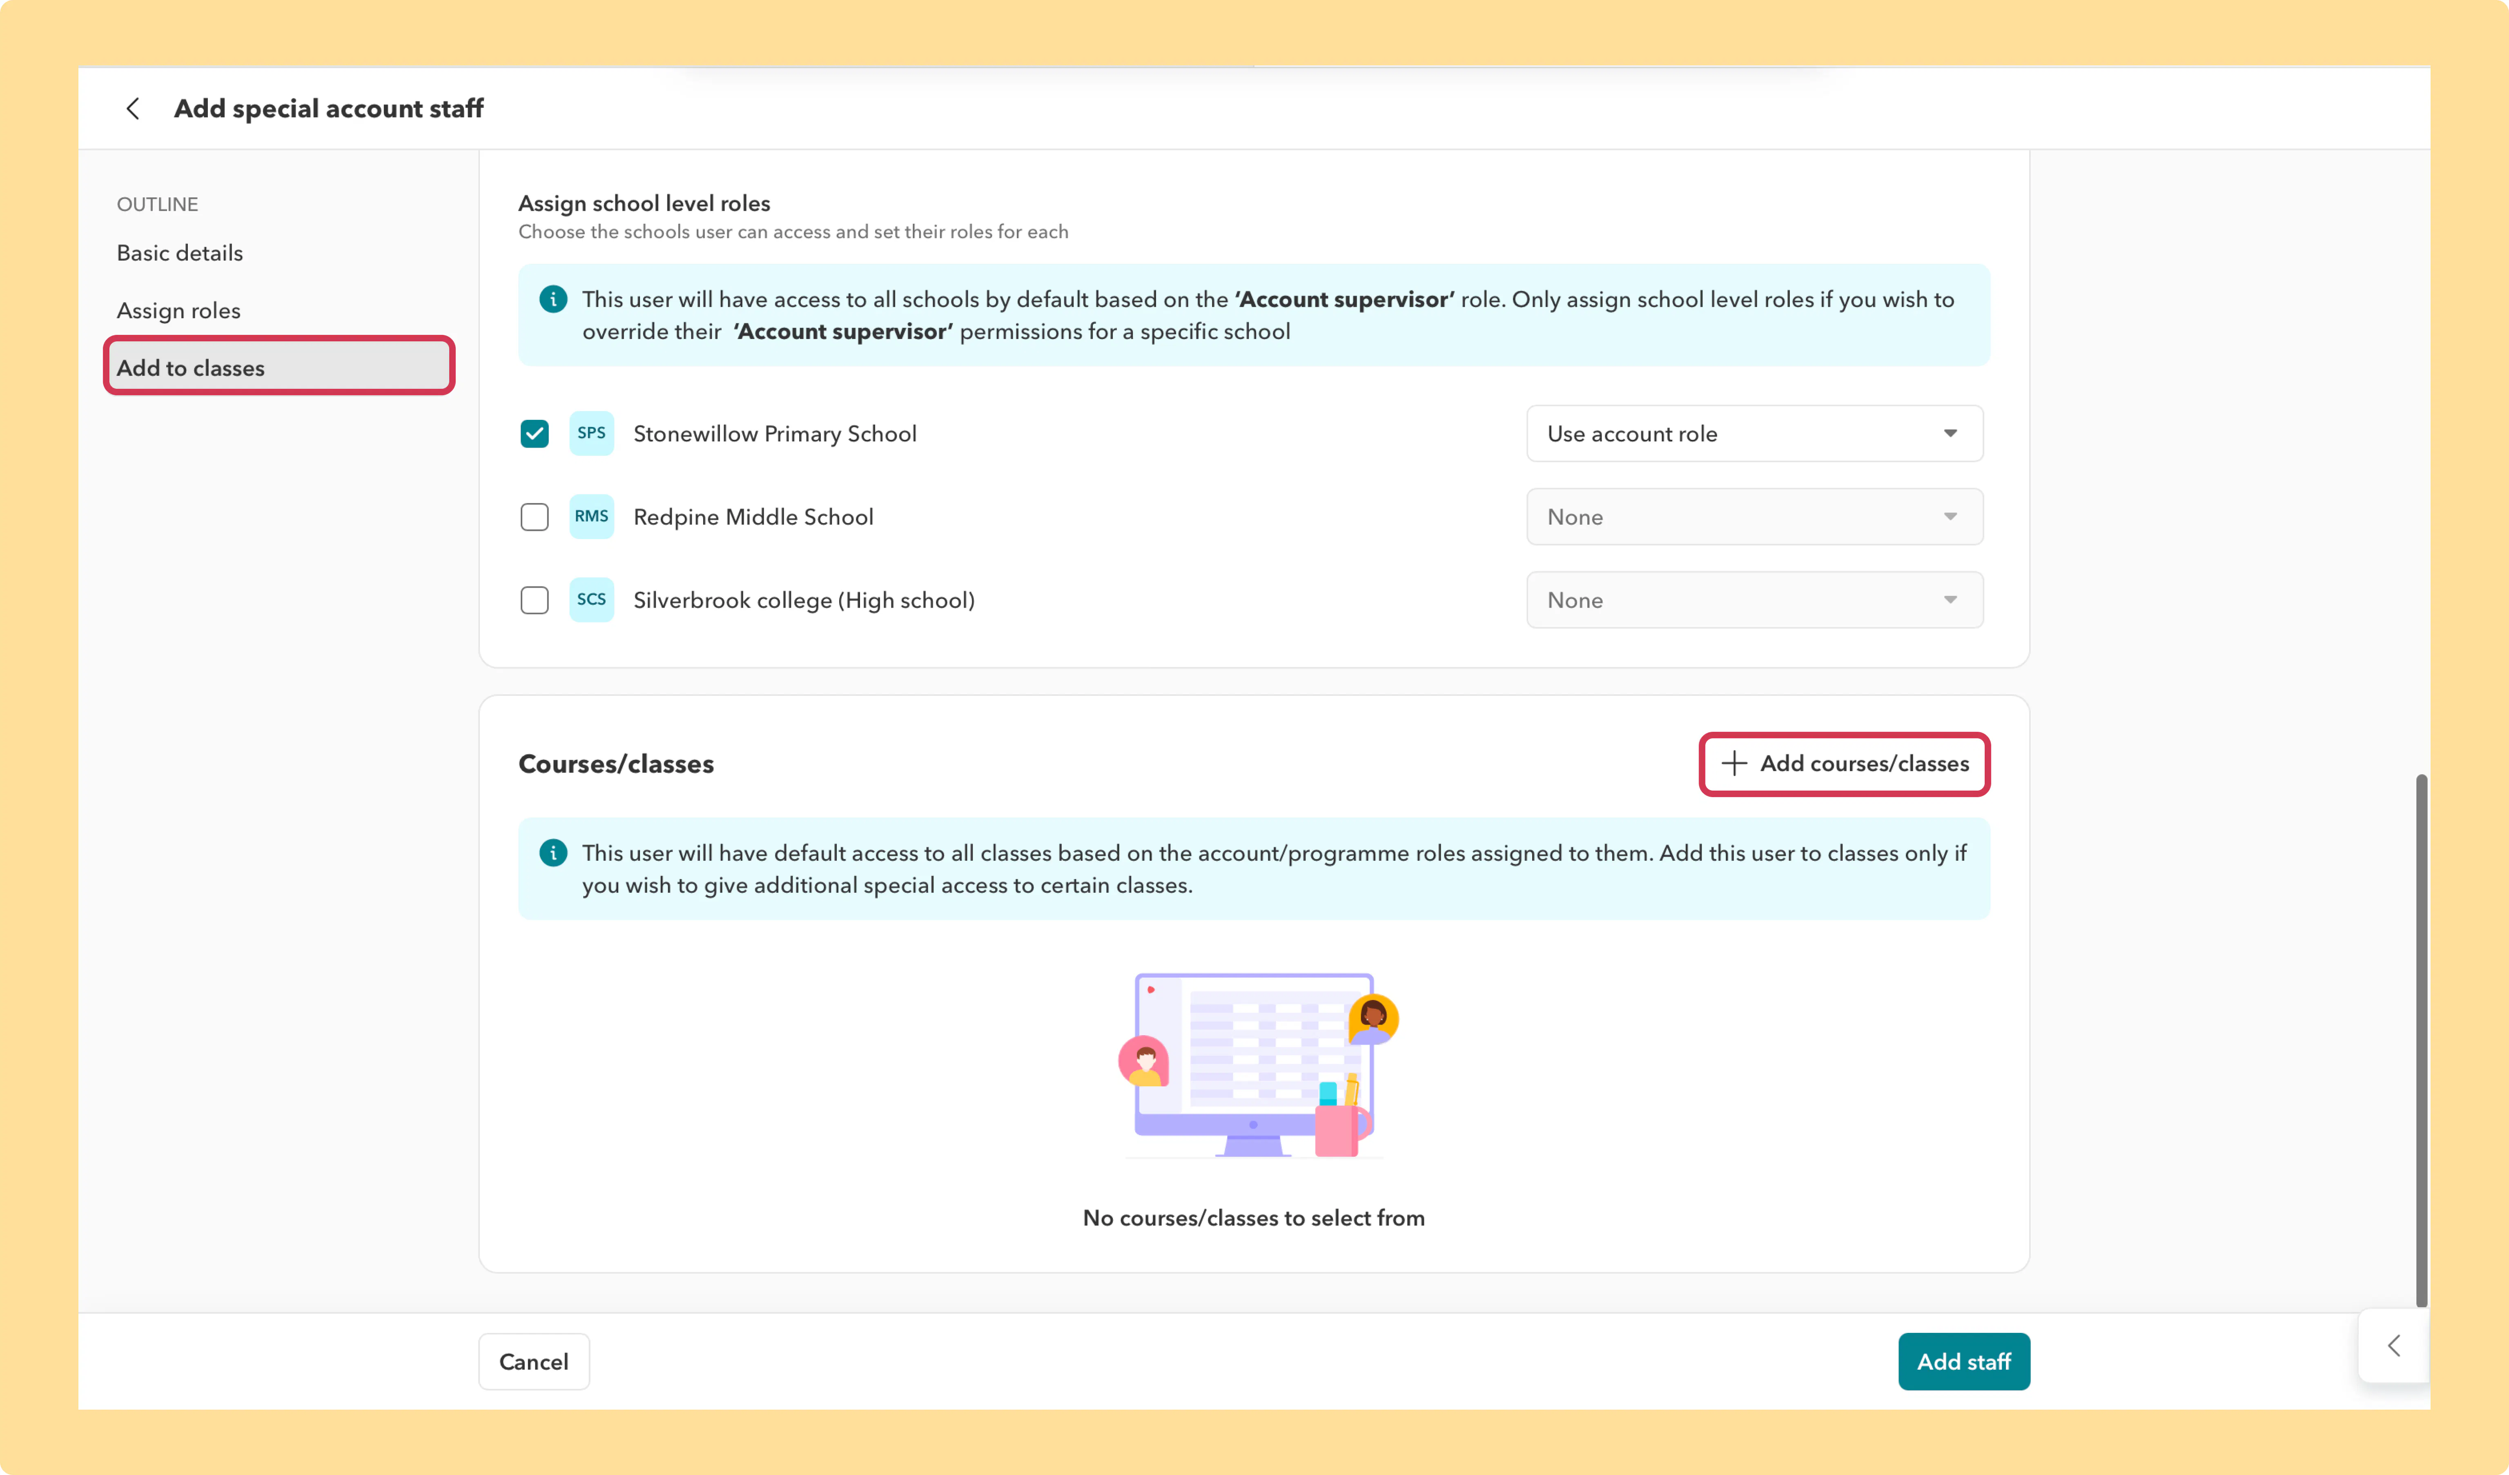Click 'Silverbrook college (High school)' text
This screenshot has height=1475, width=2509.
[804, 601]
